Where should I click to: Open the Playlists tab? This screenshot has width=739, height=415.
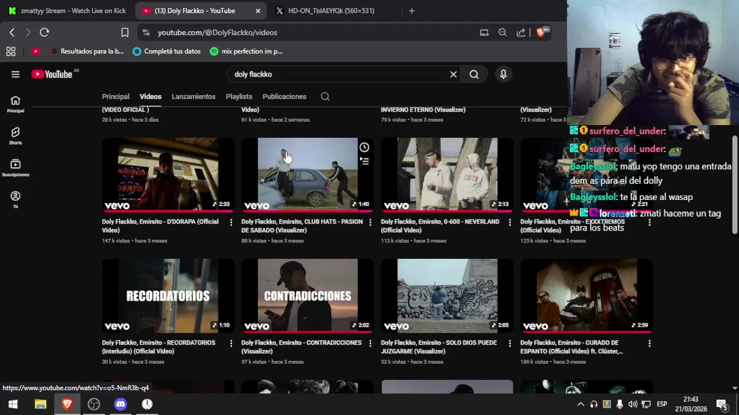tap(239, 97)
